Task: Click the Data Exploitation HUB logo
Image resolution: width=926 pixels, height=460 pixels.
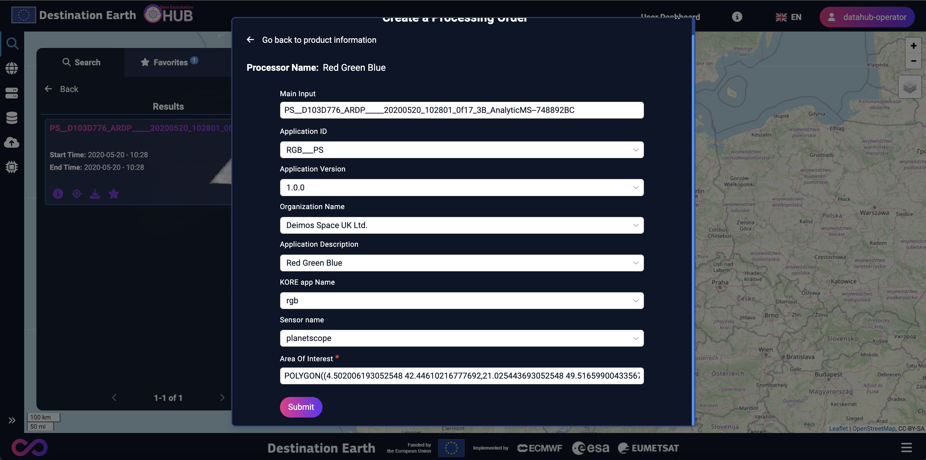Action: (169, 14)
